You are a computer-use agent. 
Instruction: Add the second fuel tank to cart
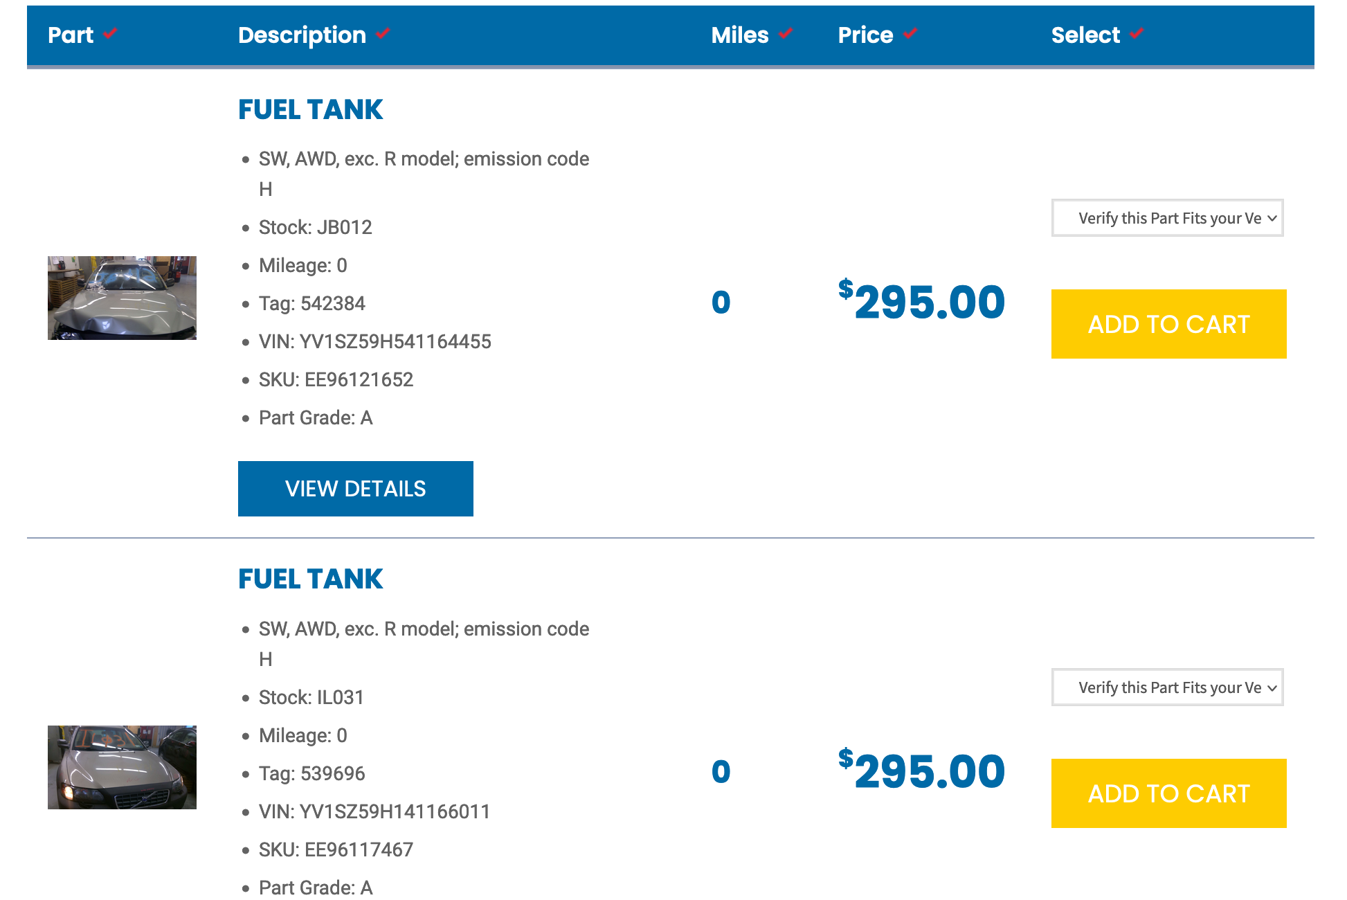coord(1168,793)
